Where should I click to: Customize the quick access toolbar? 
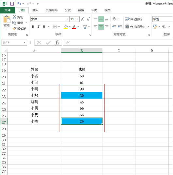[38, 4]
